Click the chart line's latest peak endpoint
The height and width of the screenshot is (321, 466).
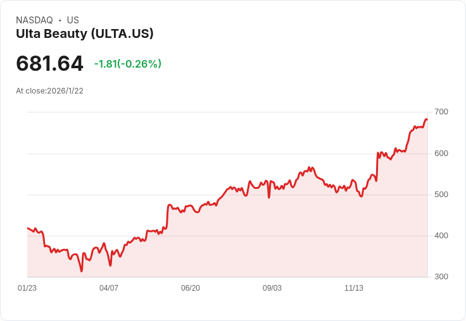pos(427,119)
